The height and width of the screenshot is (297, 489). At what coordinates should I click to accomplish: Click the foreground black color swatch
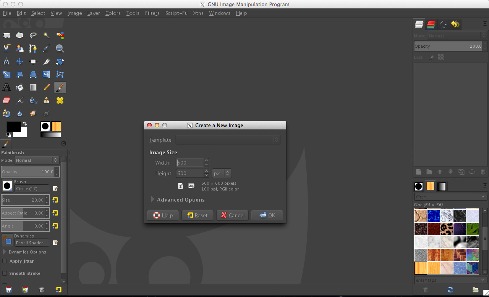pyautogui.click(x=13, y=127)
